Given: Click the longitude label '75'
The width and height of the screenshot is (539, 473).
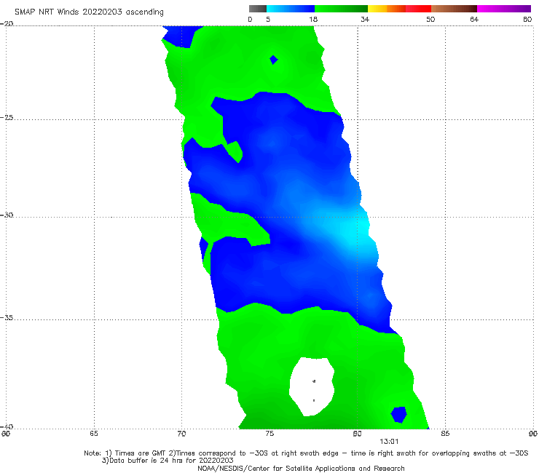Looking at the screenshot, I should (x=269, y=434).
